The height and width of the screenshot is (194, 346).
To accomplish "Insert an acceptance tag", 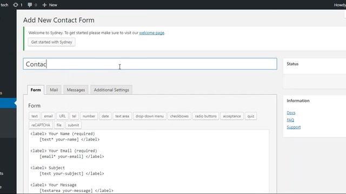I will (232, 116).
